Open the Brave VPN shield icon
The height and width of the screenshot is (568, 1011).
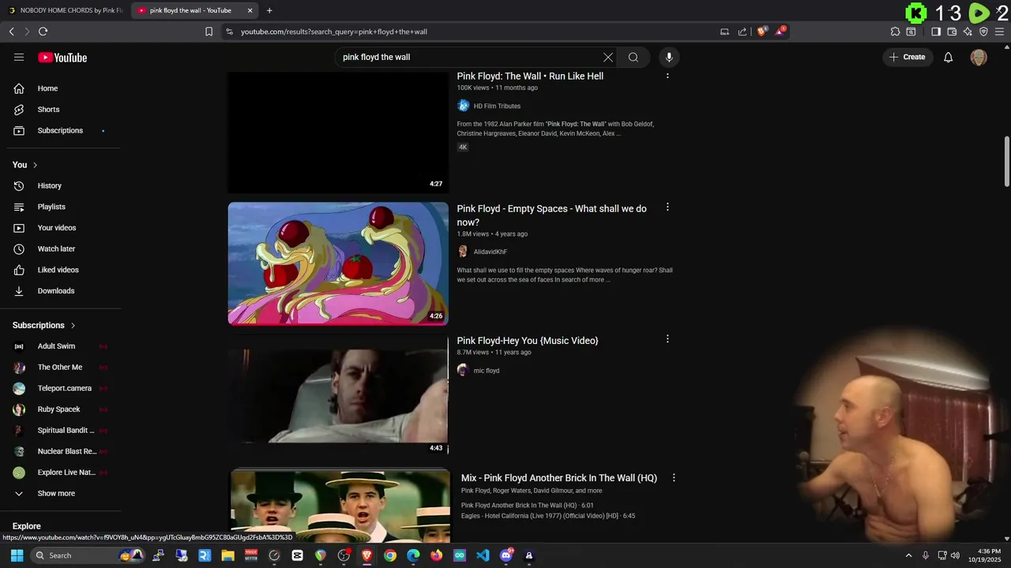coord(983,32)
